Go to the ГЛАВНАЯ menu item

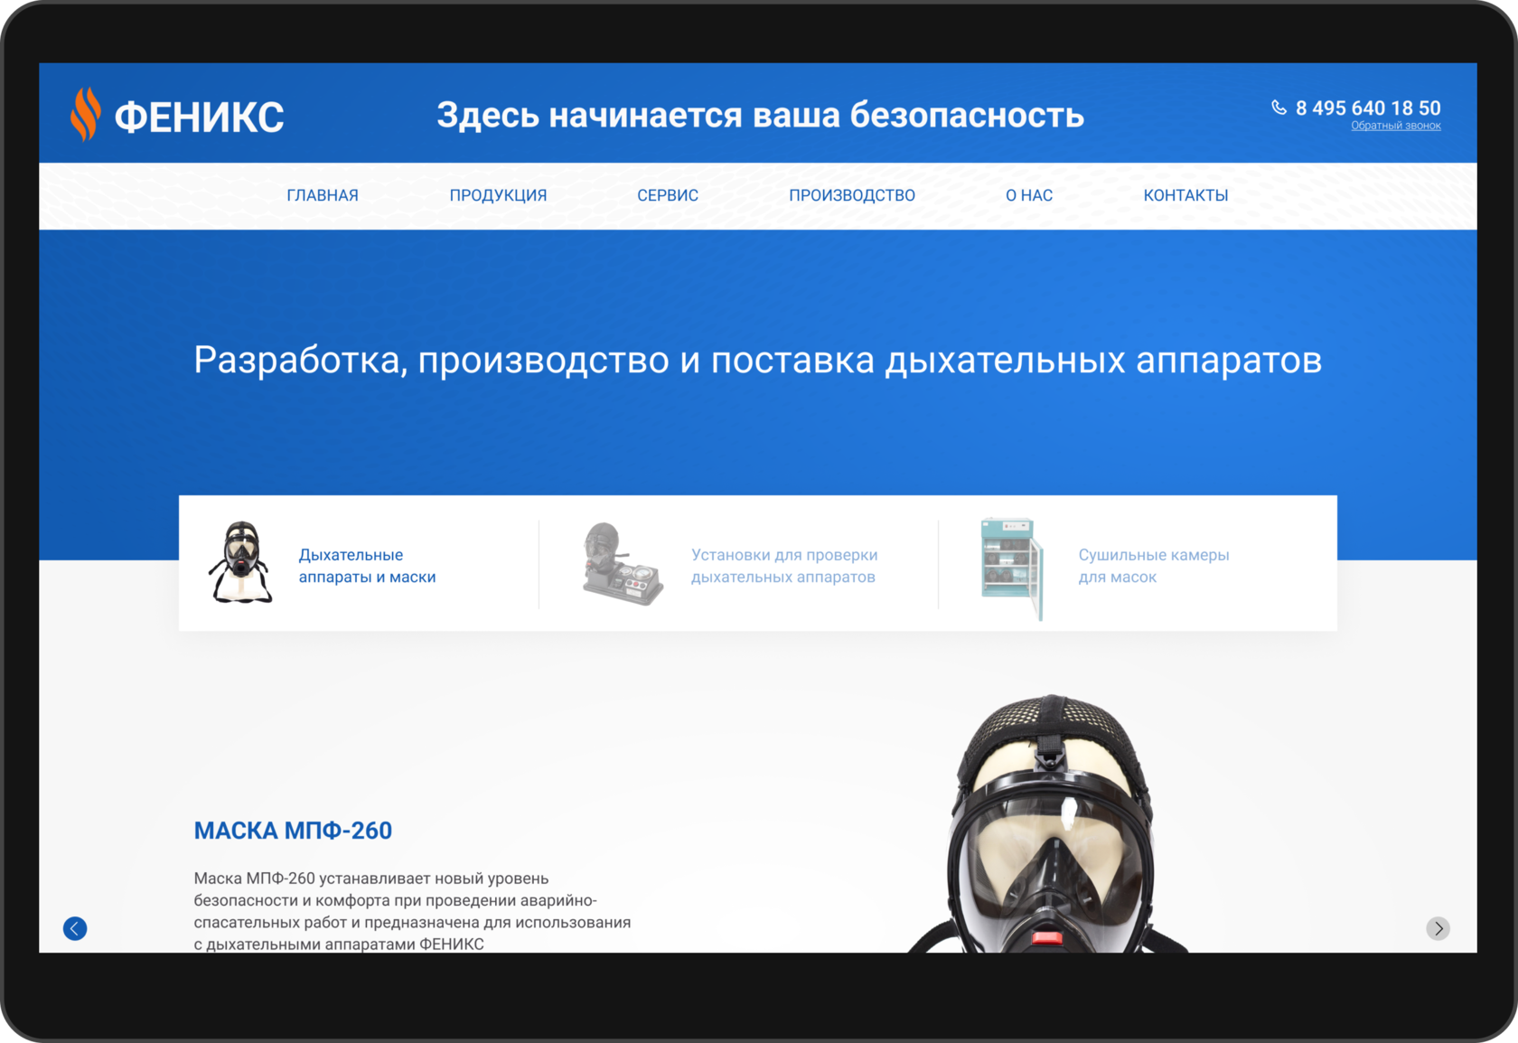pos(323,195)
